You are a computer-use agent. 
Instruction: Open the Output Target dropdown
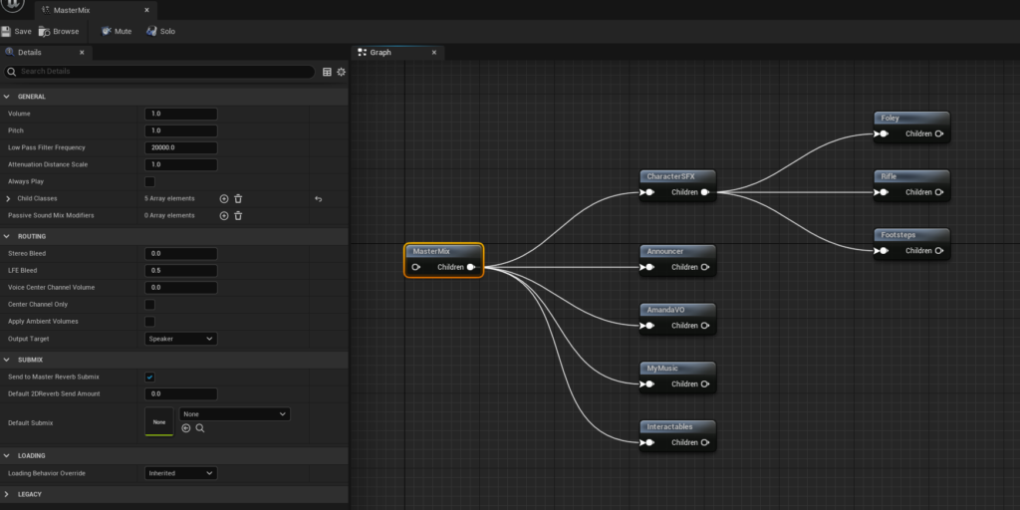pos(180,339)
